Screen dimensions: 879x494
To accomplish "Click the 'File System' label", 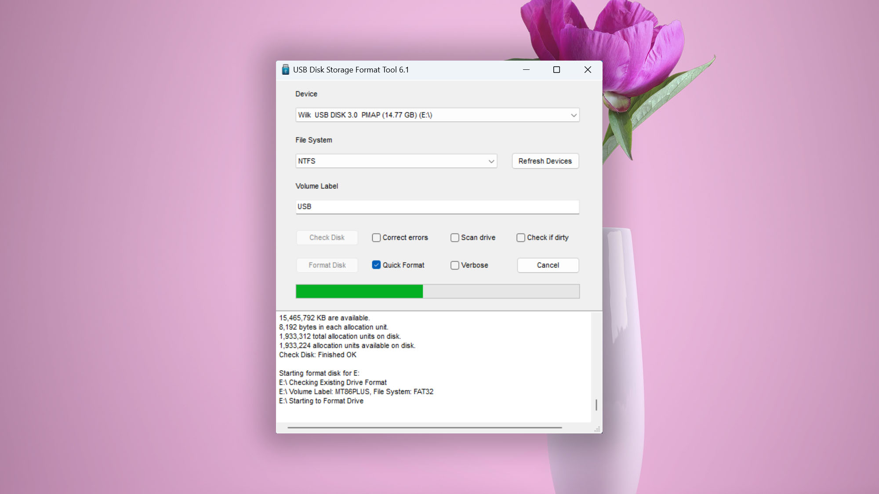I will (314, 140).
